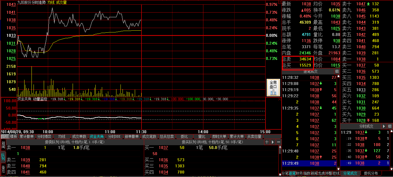Screen dimensions: 393x177
Task: Click the 总卖 34634 value
Action: (x=305, y=59)
